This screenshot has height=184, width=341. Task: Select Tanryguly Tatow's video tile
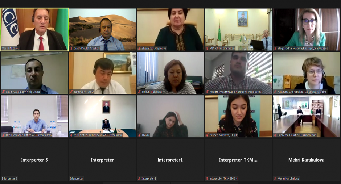[x=102, y=73]
